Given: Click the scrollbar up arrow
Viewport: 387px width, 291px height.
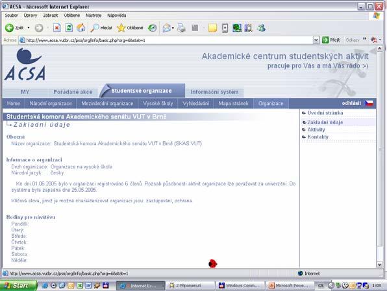Looking at the screenshot, I should pyautogui.click(x=380, y=49).
